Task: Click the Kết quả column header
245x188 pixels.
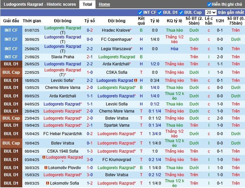Action: click(x=141, y=21)
